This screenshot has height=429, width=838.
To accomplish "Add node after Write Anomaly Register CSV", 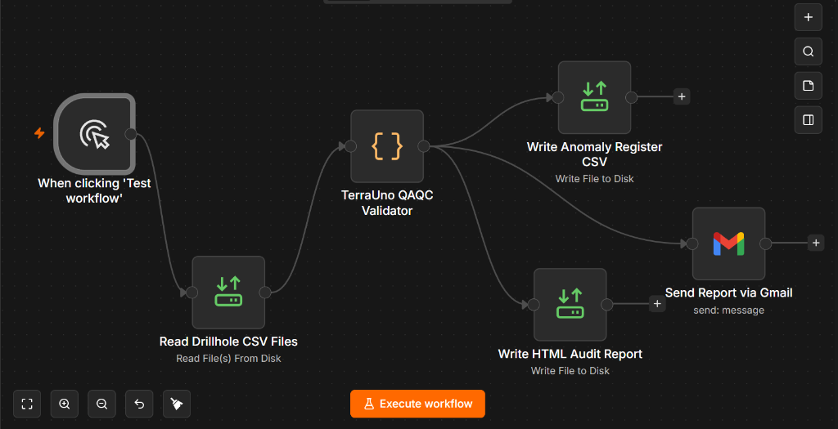I will pos(682,96).
